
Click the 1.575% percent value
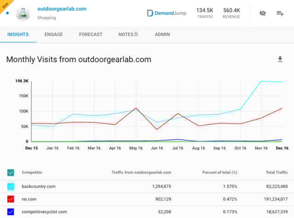230,187
